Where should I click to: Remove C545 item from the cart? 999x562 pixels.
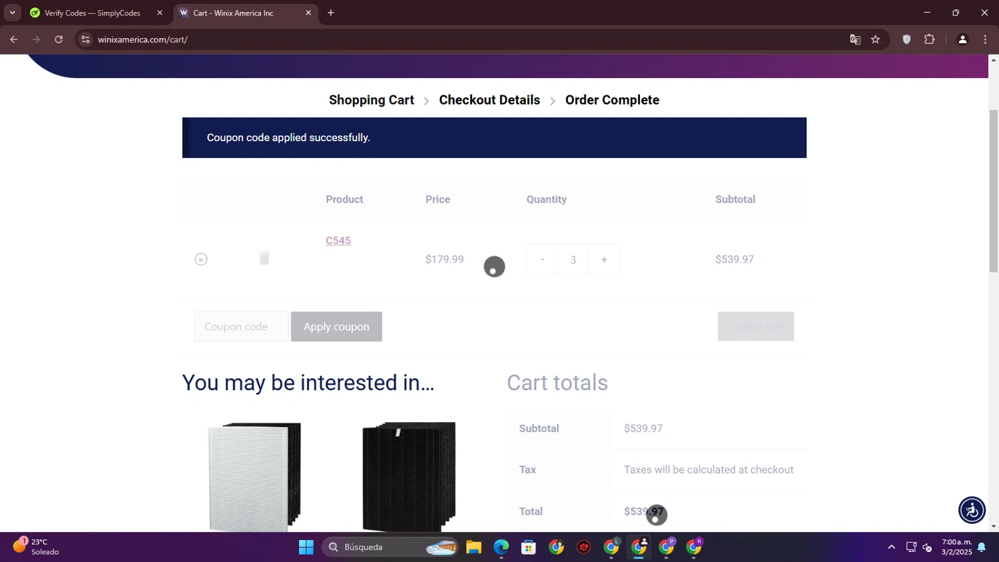pos(201,260)
